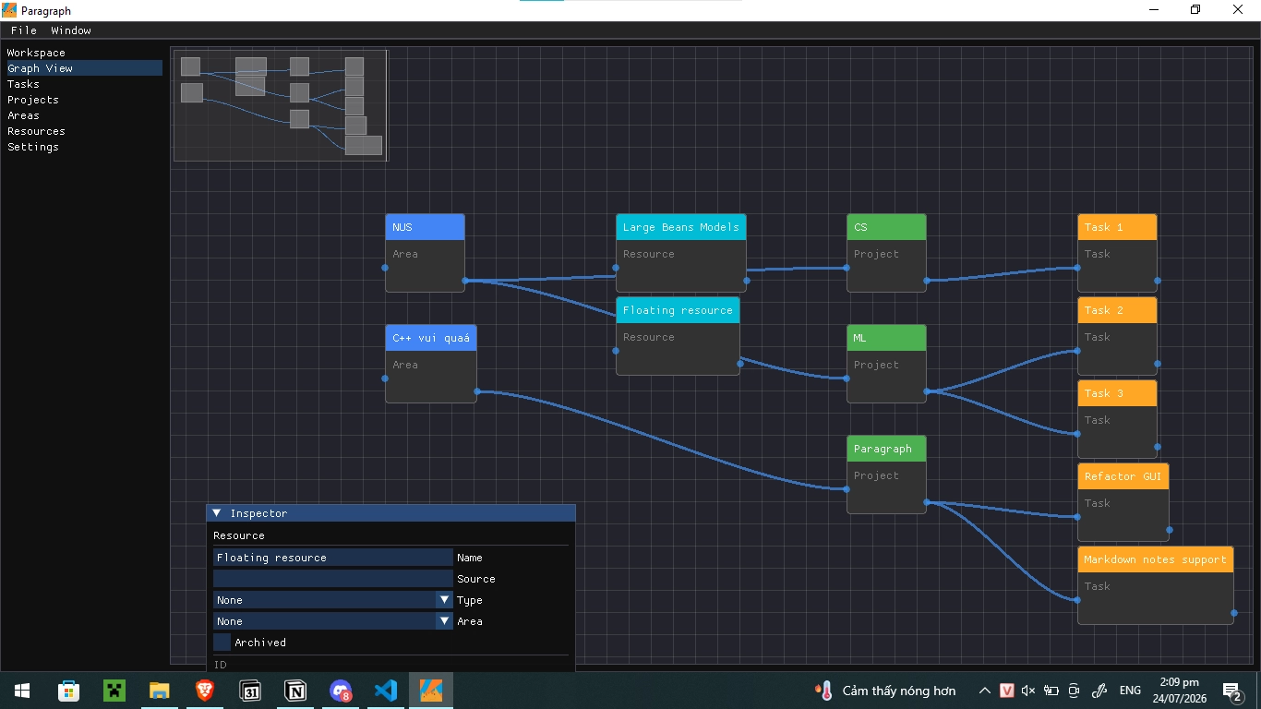Select the Floating resource node header
Image resolution: width=1261 pixels, height=709 pixels.
pos(678,310)
